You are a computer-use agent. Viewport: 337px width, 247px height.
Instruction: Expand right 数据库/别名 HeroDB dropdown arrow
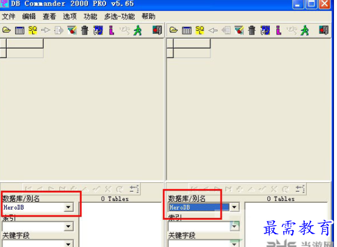[235, 207]
